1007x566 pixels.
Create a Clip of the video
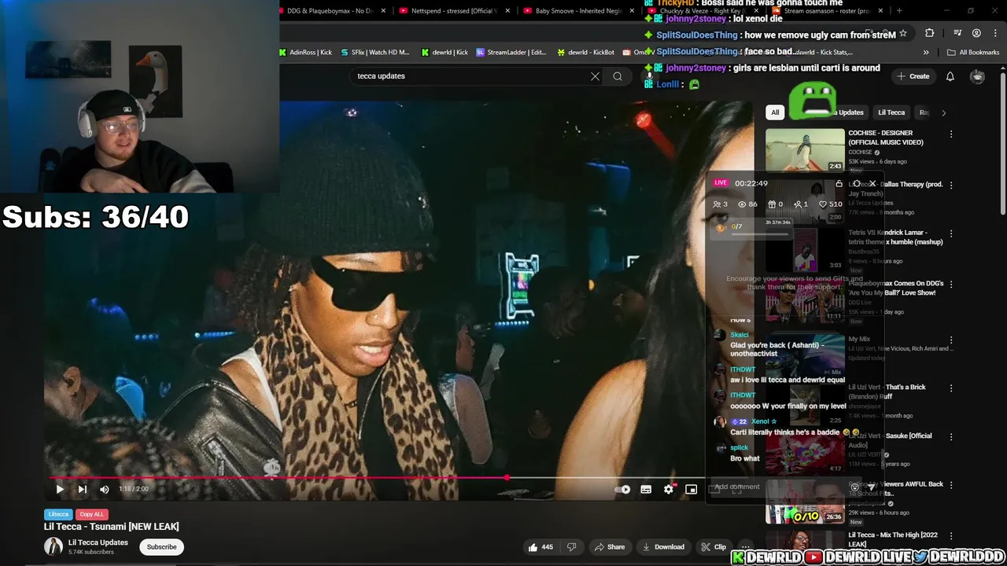714,547
